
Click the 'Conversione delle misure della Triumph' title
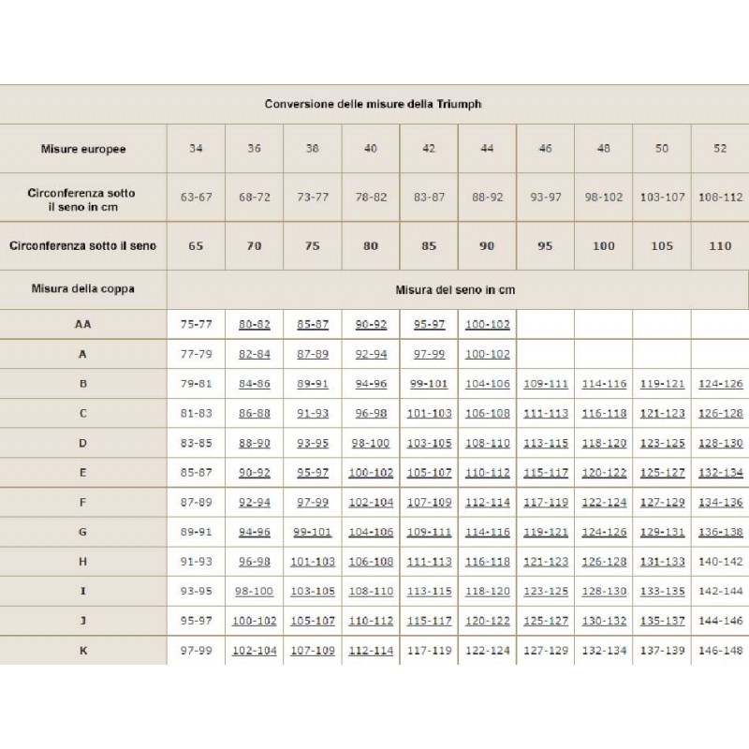(x=373, y=104)
